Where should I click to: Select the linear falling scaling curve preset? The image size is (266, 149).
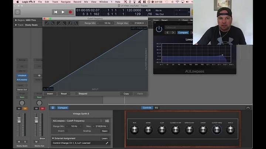53,23
